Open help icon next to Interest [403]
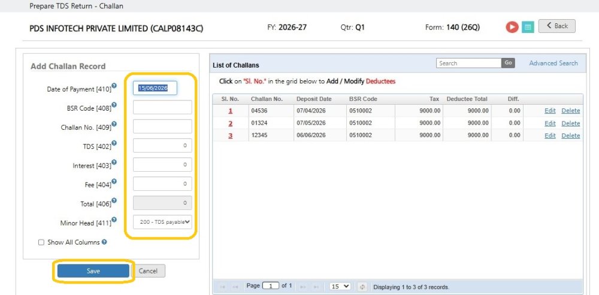Screen dimensions: 599x295 point(114,162)
